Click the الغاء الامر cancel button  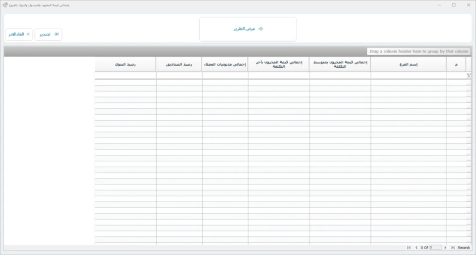coord(19,34)
